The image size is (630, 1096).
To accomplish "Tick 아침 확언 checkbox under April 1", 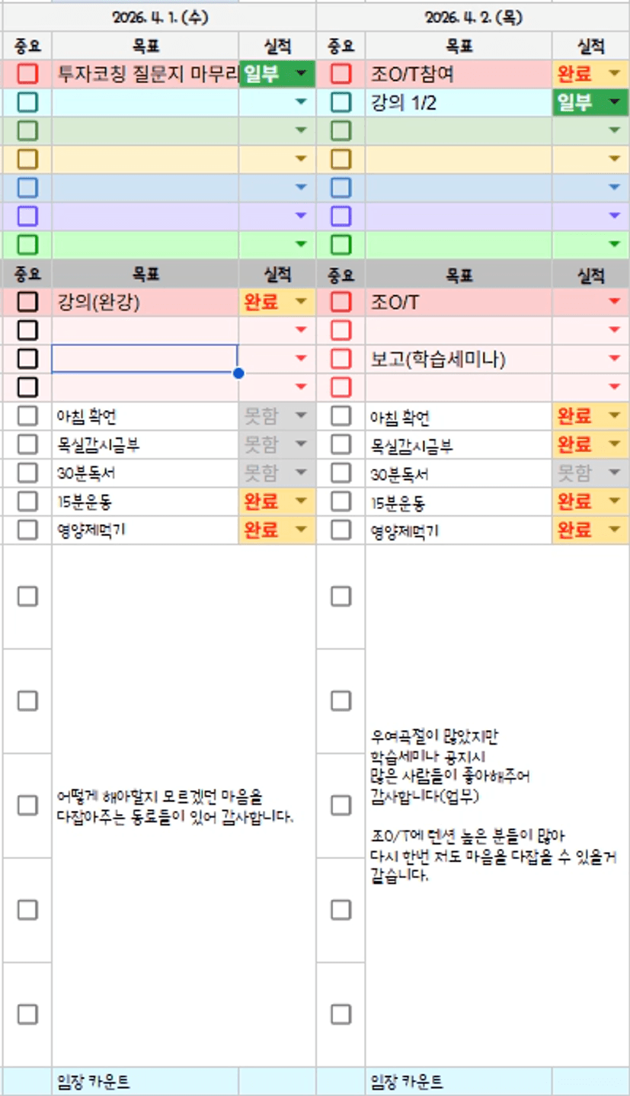I will 27,416.
